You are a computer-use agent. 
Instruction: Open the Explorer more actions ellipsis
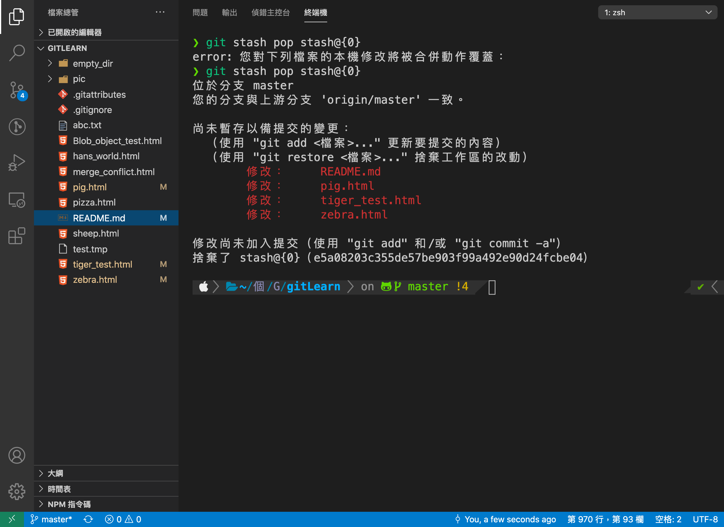[160, 12]
